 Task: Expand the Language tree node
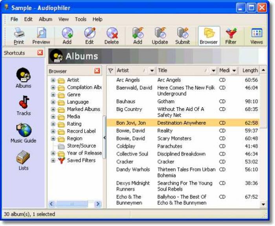coord(53,102)
